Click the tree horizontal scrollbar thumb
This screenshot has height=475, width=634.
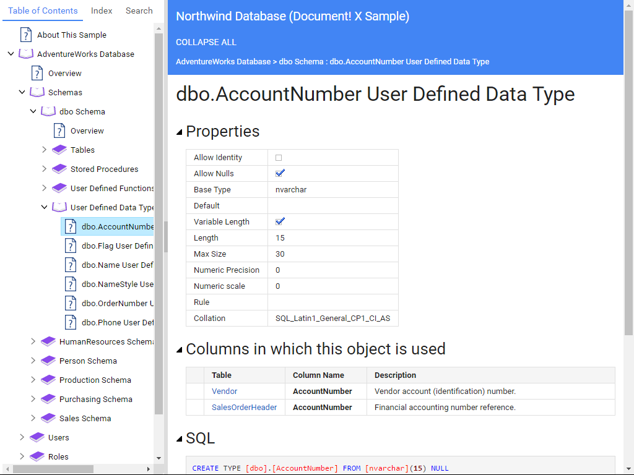(53, 469)
